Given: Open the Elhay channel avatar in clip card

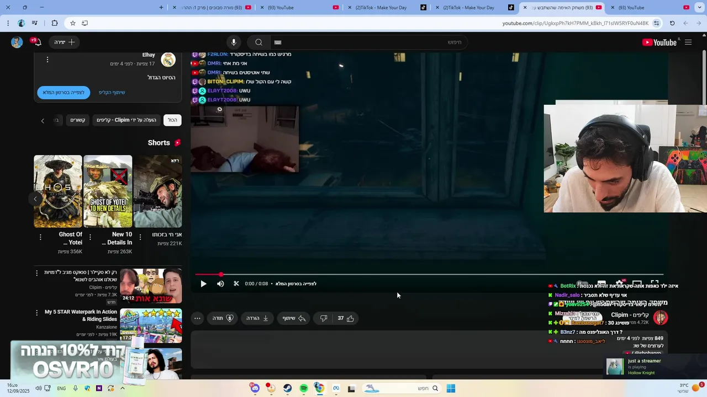Looking at the screenshot, I should tap(168, 60).
